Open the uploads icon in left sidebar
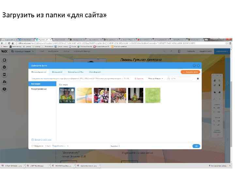235x176 pixels. [5, 82]
